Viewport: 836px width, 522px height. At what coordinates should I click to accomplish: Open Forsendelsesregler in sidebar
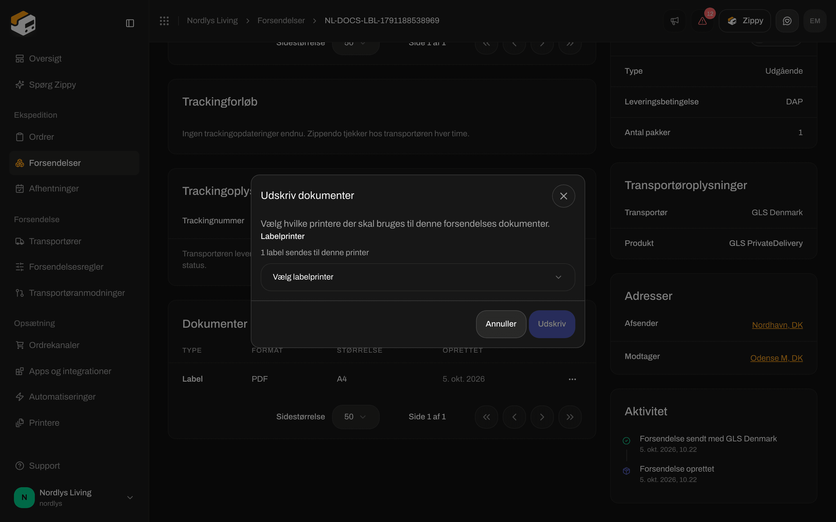[74, 267]
